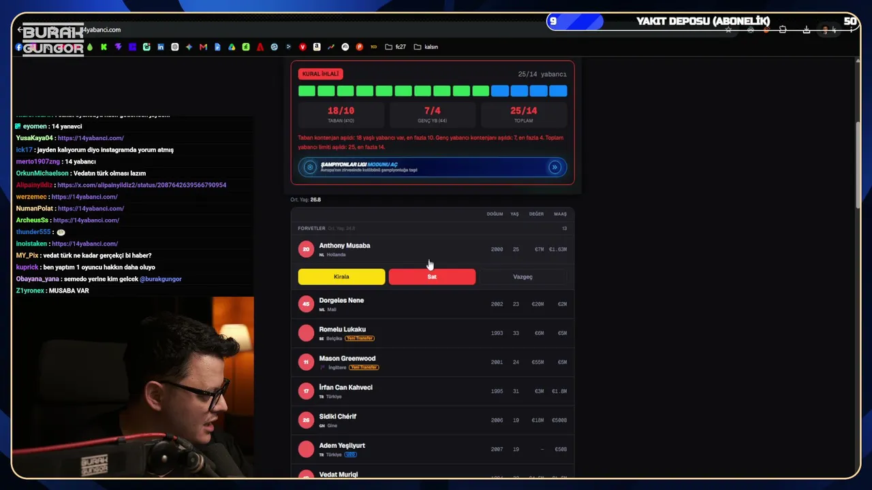Open the LinkedIn bookmark
The image size is (872, 490).
click(161, 47)
